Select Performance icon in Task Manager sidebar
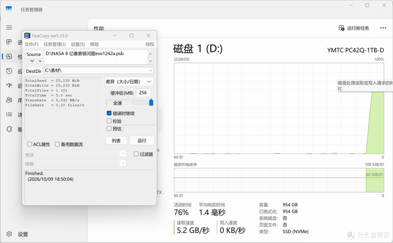This screenshot has height=243, width=393. point(9,57)
